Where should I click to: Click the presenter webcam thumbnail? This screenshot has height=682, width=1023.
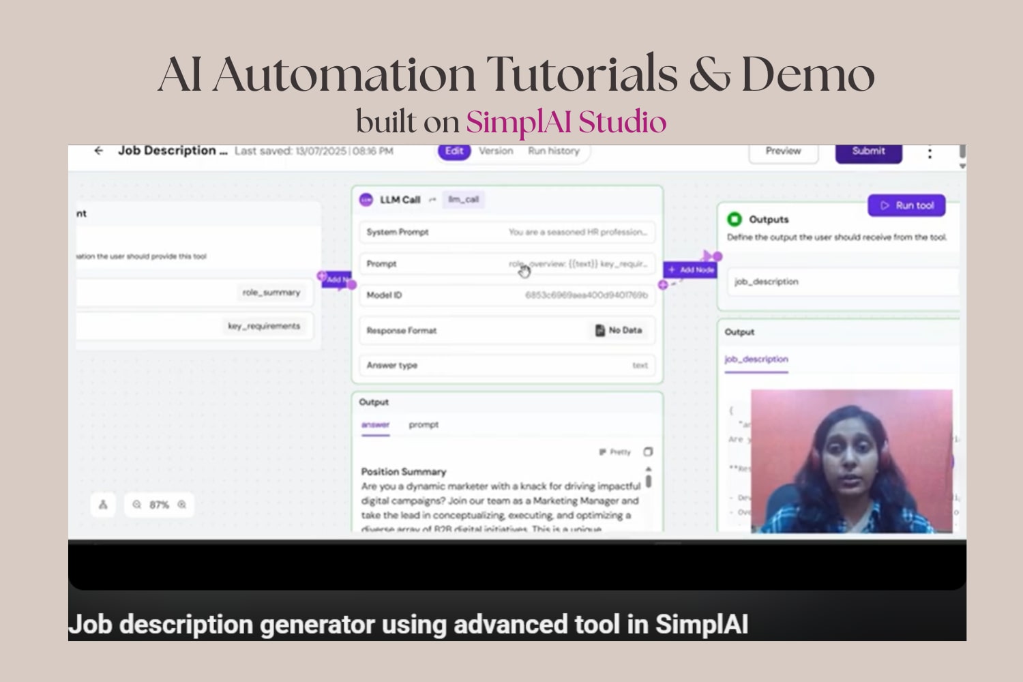click(x=852, y=461)
